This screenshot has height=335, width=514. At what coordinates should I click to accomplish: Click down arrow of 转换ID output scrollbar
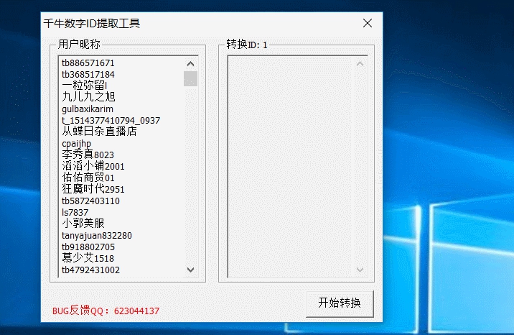coord(360,270)
